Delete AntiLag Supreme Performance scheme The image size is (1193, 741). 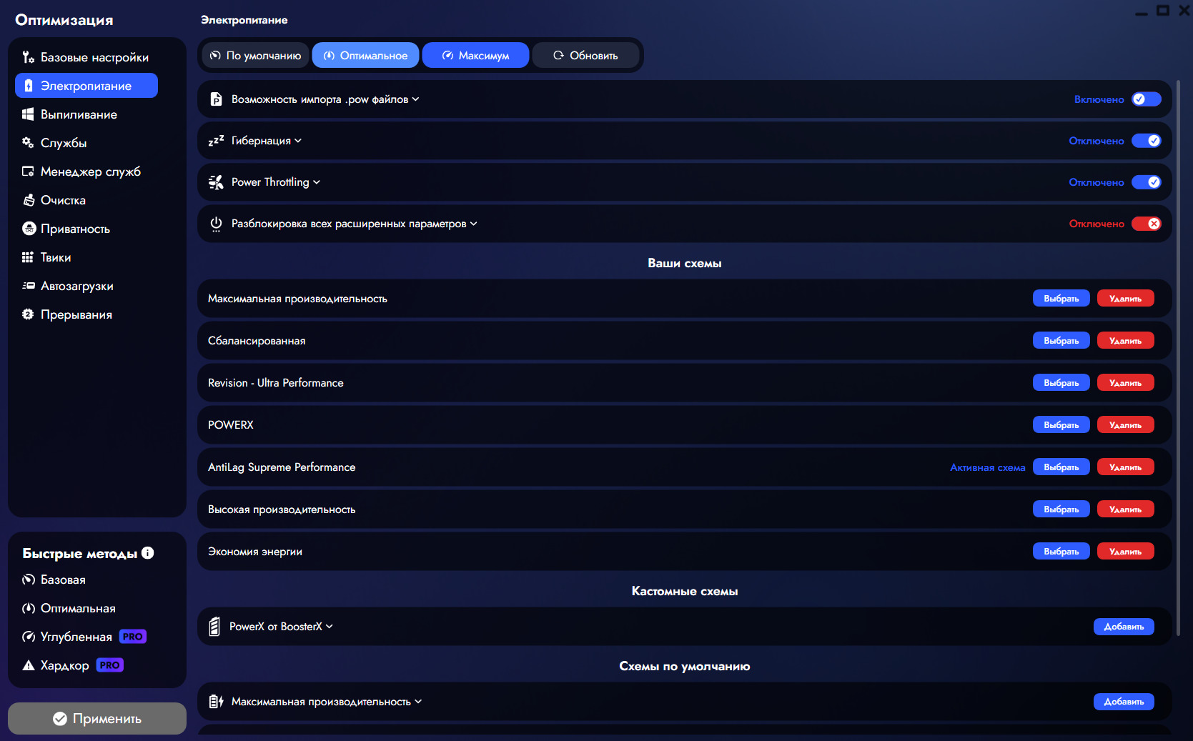tap(1125, 467)
